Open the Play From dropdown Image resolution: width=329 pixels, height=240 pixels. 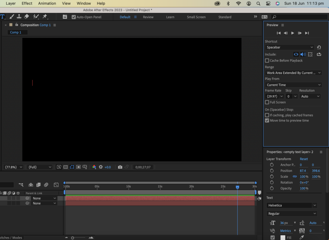(293, 85)
